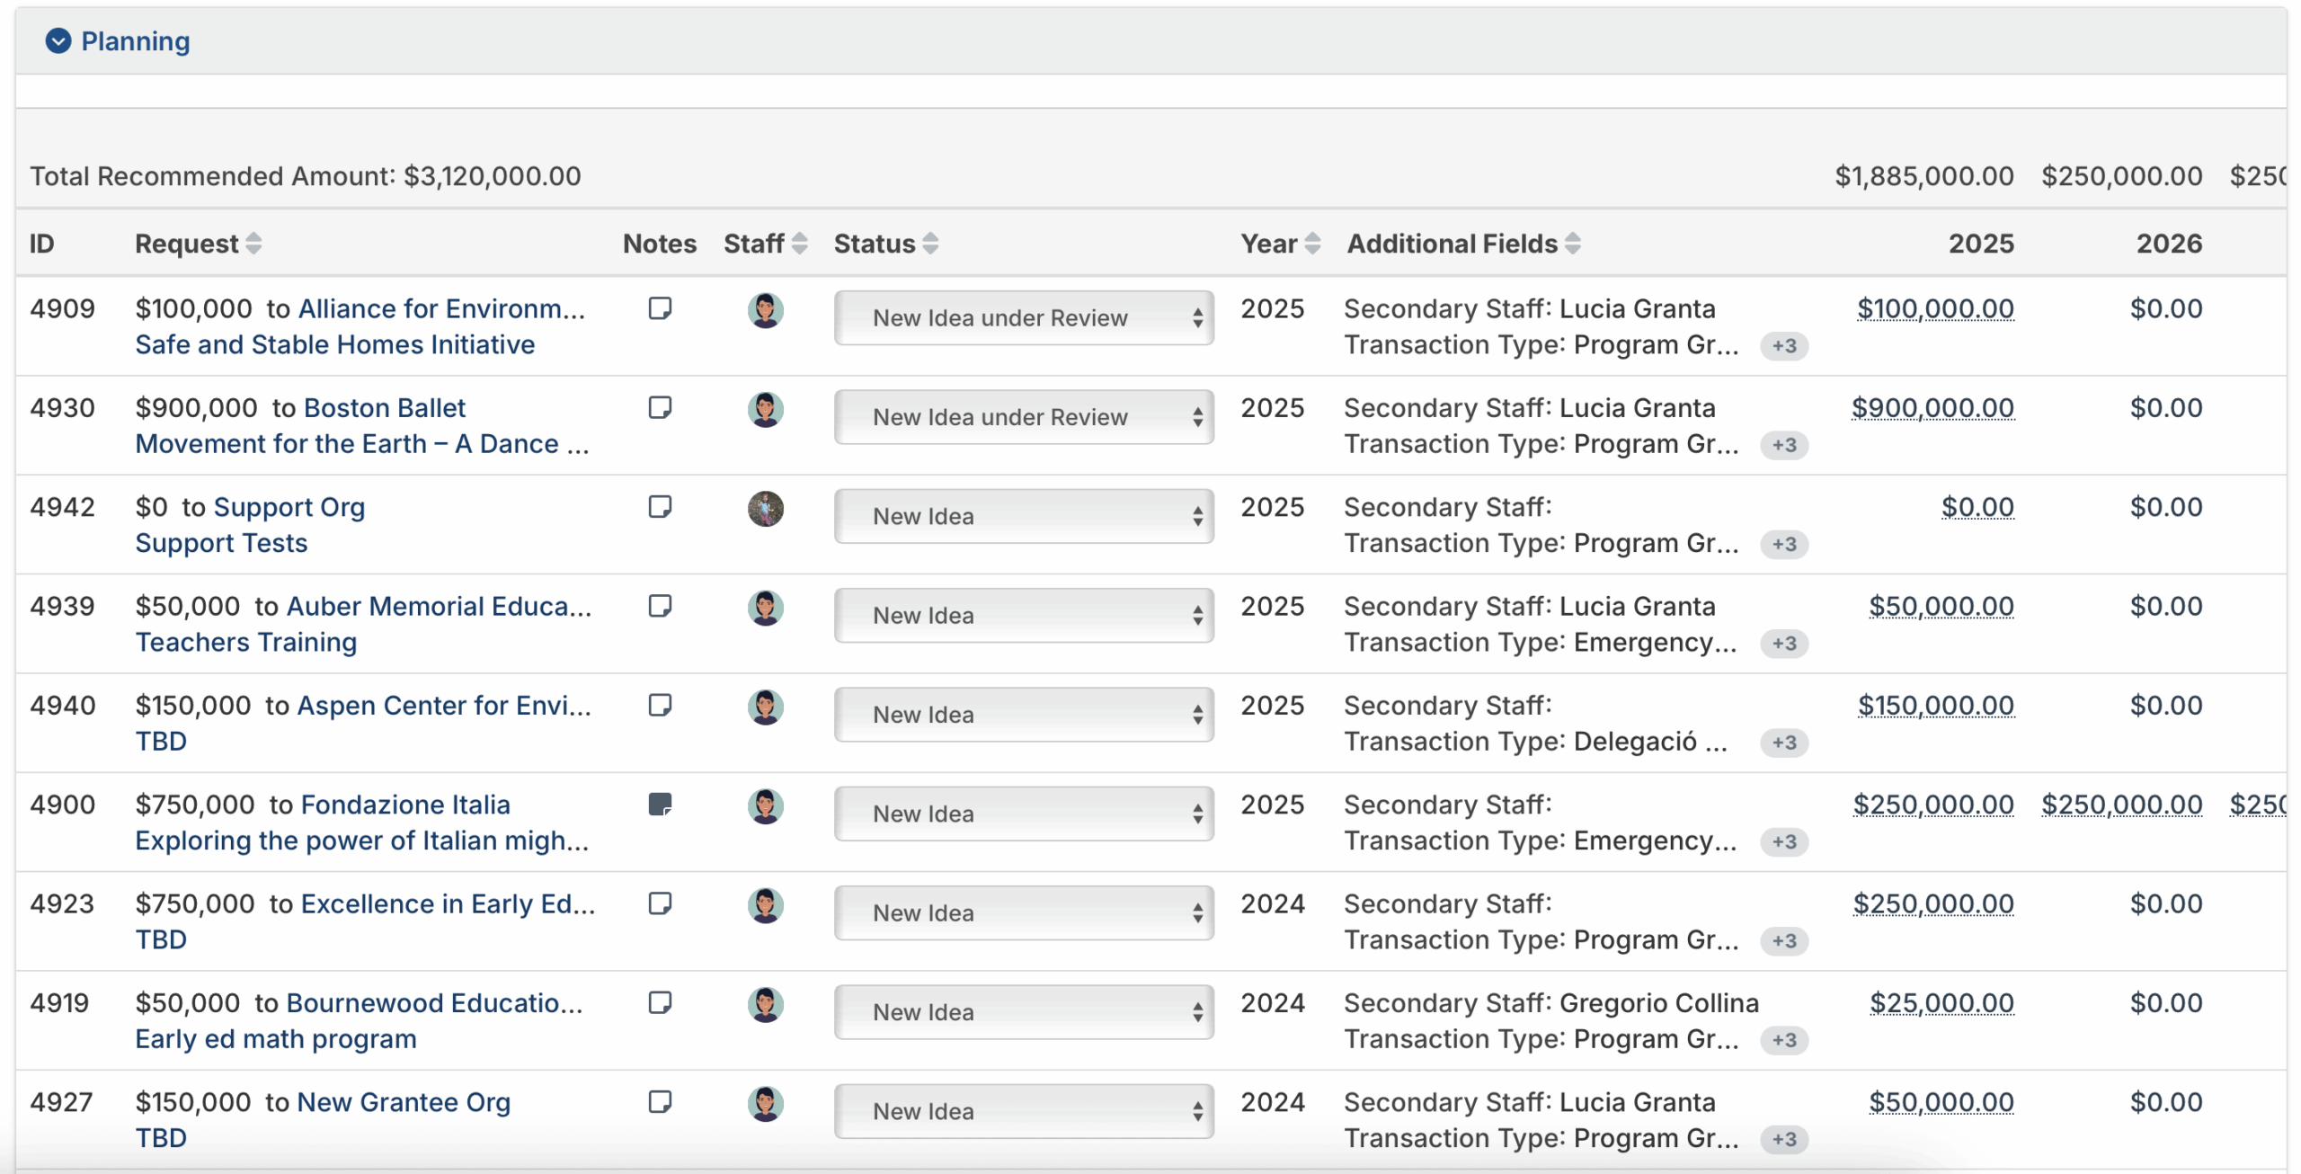Open notes icon for request 4909

[660, 308]
